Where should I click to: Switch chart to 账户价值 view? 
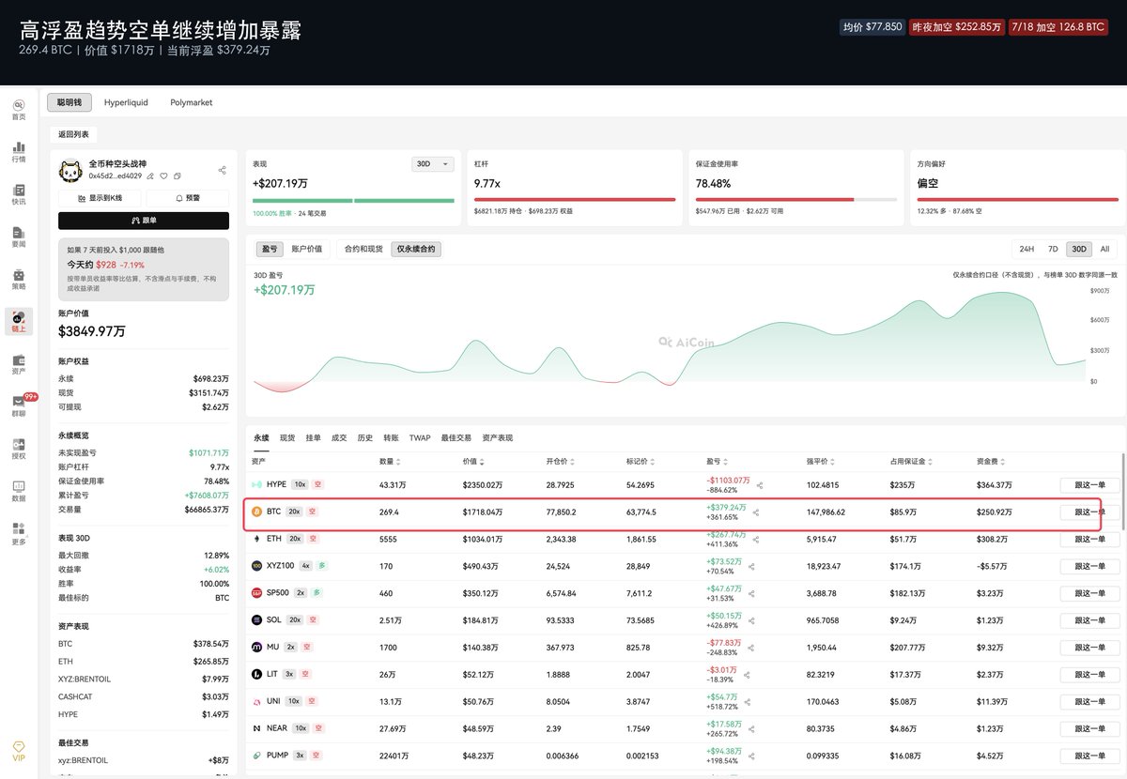click(x=307, y=249)
